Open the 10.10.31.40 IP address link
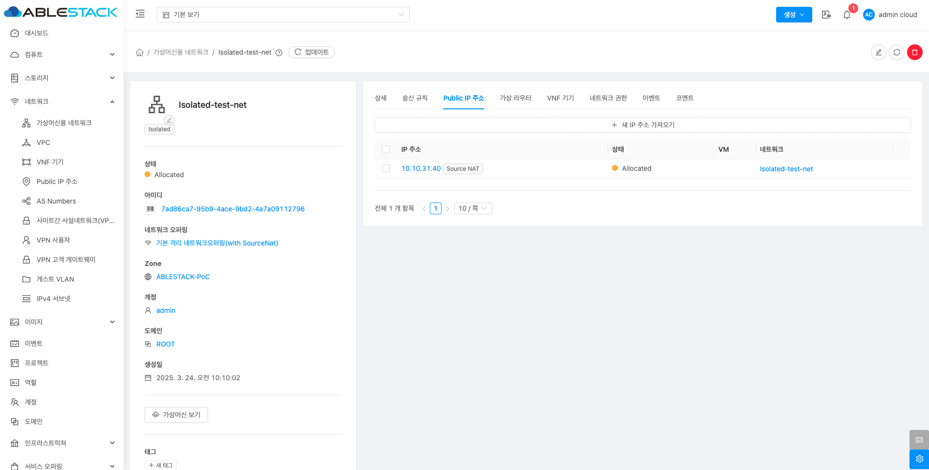 point(421,168)
